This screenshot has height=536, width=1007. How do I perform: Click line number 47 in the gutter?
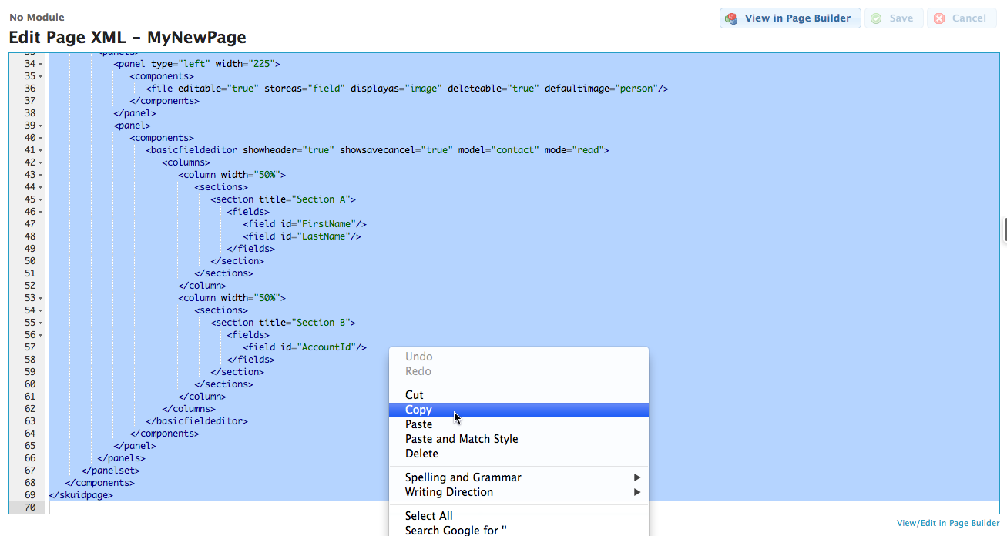[x=30, y=224]
